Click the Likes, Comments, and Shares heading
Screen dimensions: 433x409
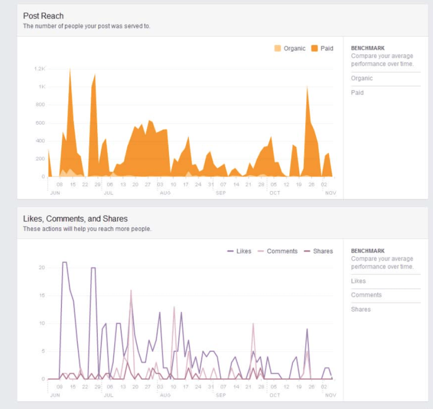75,219
